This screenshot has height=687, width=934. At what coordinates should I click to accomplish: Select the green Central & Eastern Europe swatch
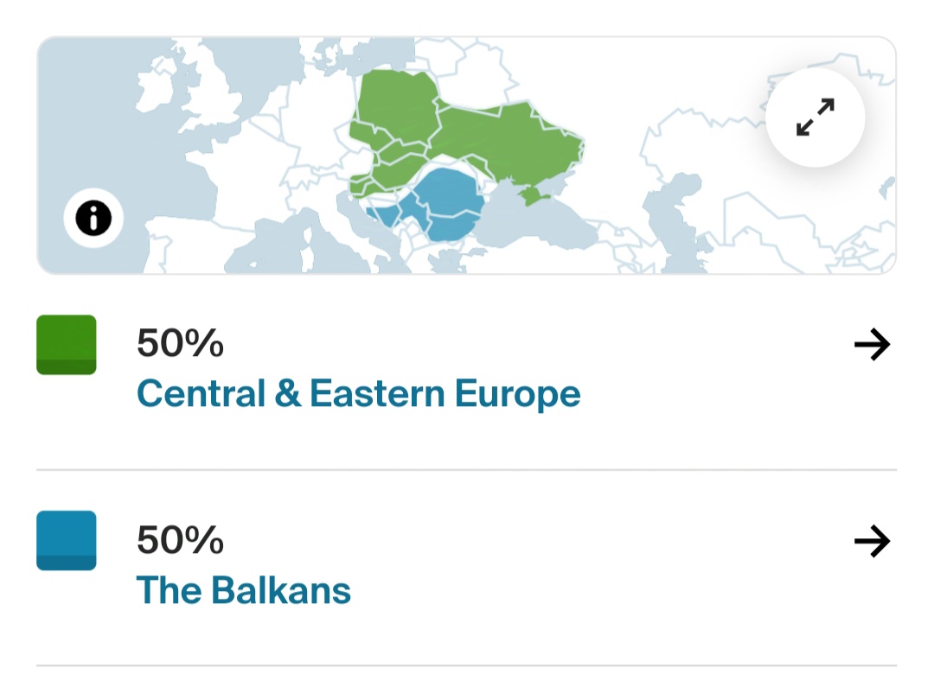pos(66,345)
